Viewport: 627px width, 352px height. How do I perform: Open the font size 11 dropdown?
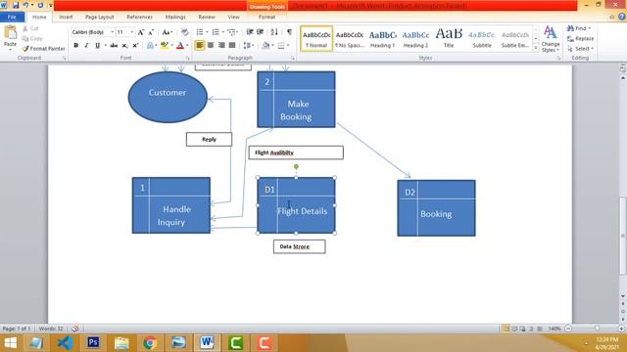(132, 32)
